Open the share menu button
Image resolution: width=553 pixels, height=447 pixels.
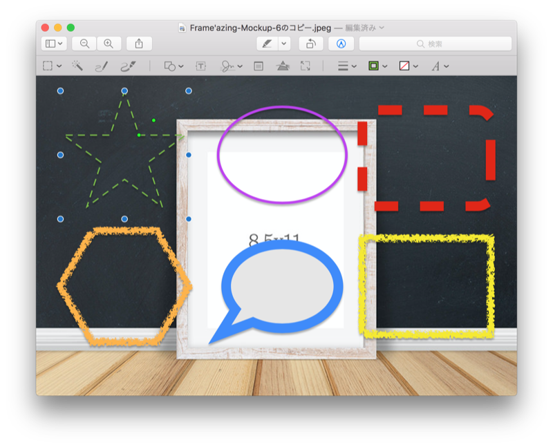[139, 44]
